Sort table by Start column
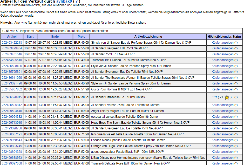 pos(30,37)
